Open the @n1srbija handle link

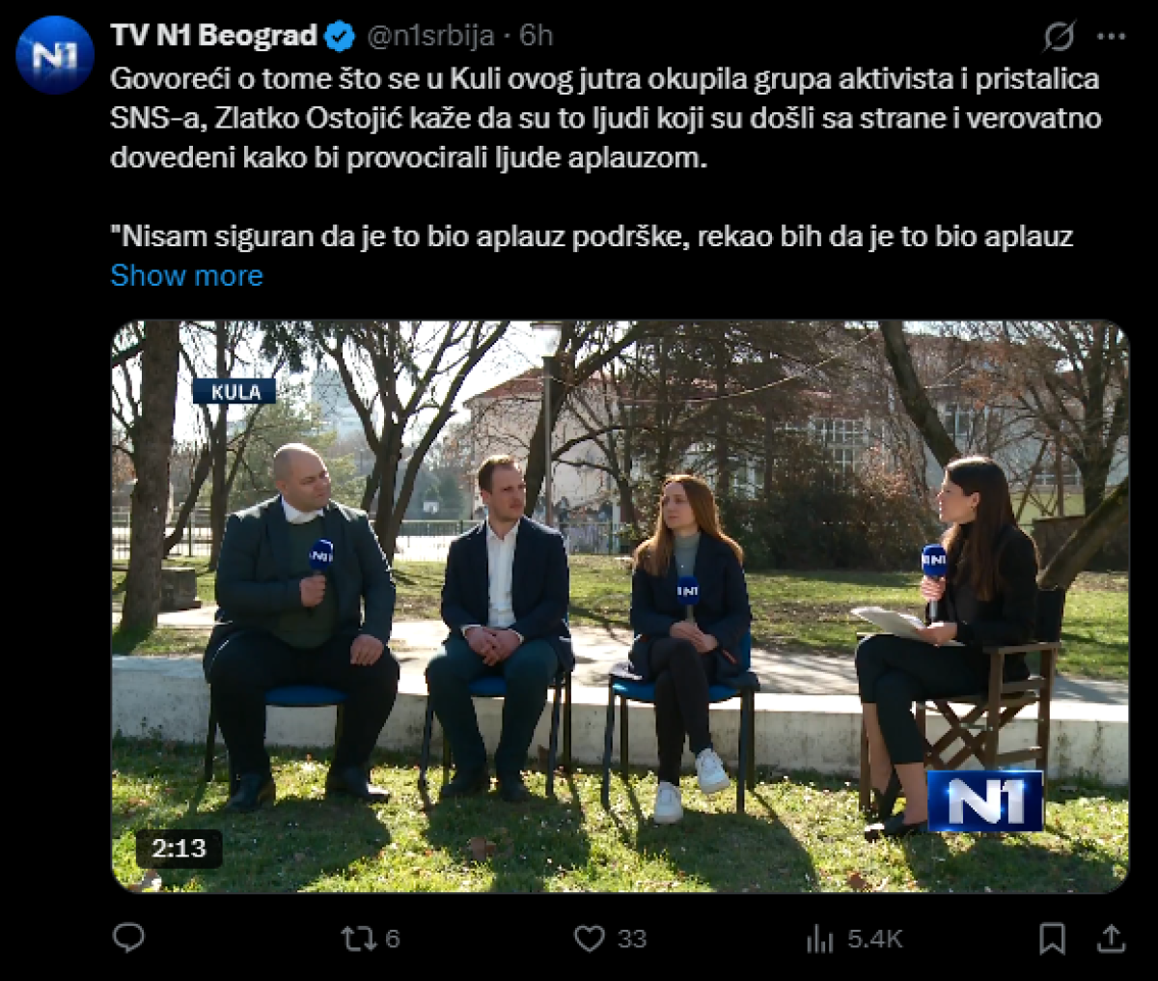(431, 36)
